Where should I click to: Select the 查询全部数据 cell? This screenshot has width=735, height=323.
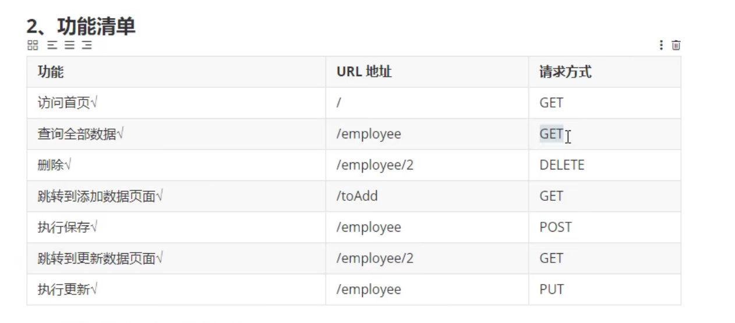pyautogui.click(x=176, y=134)
